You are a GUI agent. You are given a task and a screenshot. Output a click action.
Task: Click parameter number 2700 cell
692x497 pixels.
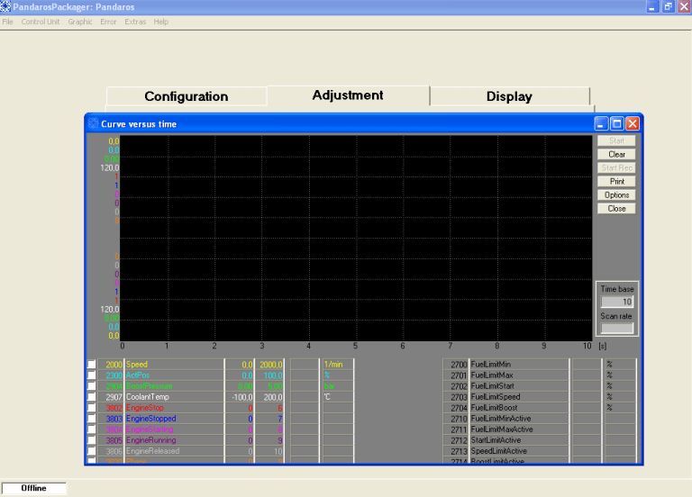click(x=455, y=365)
